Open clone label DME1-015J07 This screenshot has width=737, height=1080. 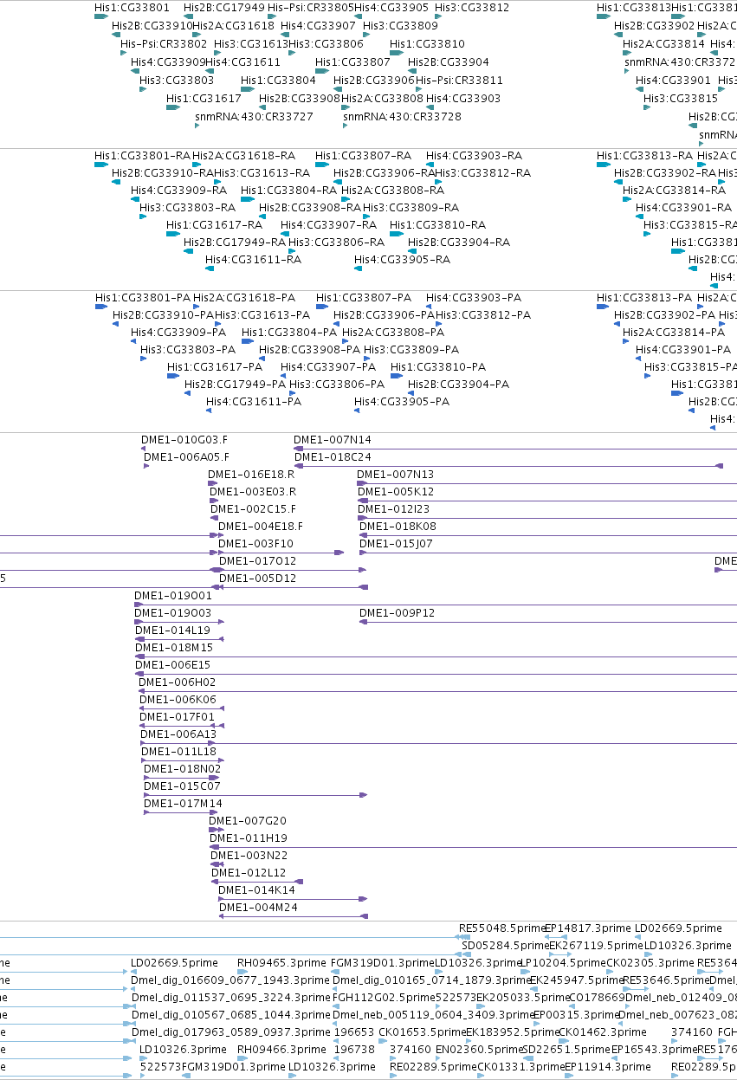click(396, 544)
